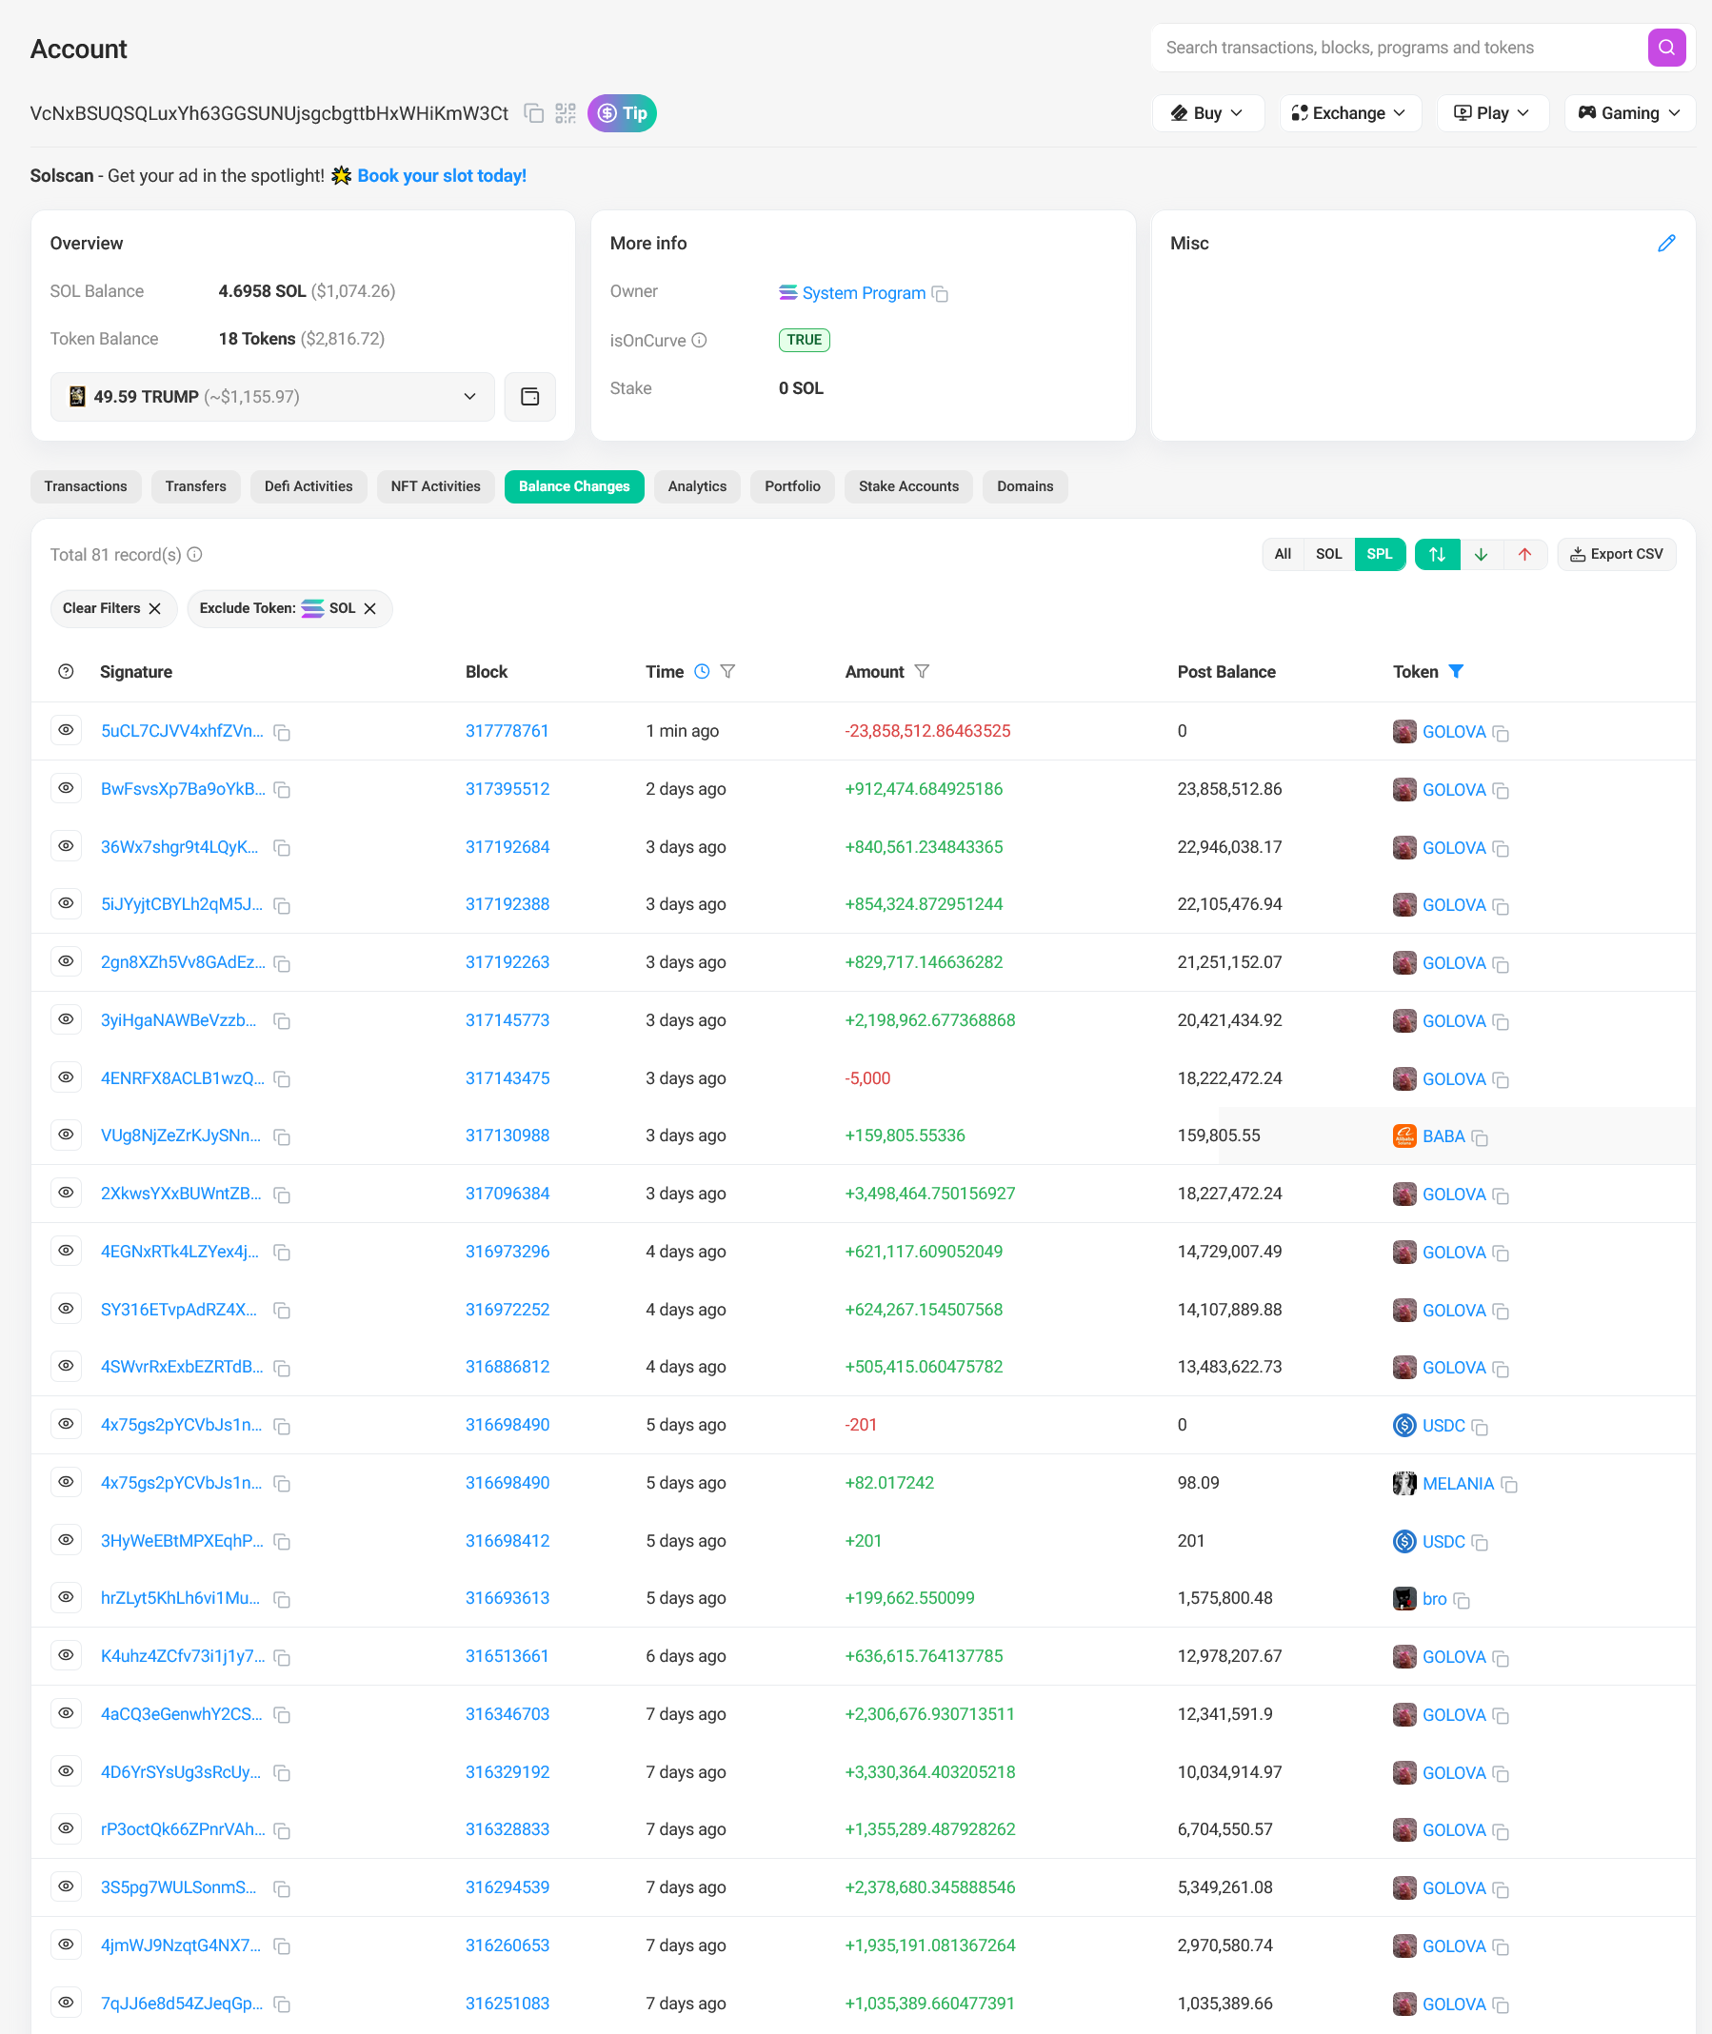Focus the search transactions input field
The width and height of the screenshot is (1712, 2034).
(1398, 48)
